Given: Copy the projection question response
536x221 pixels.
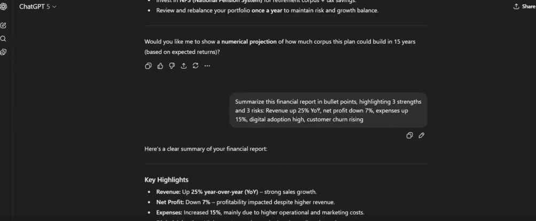Looking at the screenshot, I should coord(149,66).
